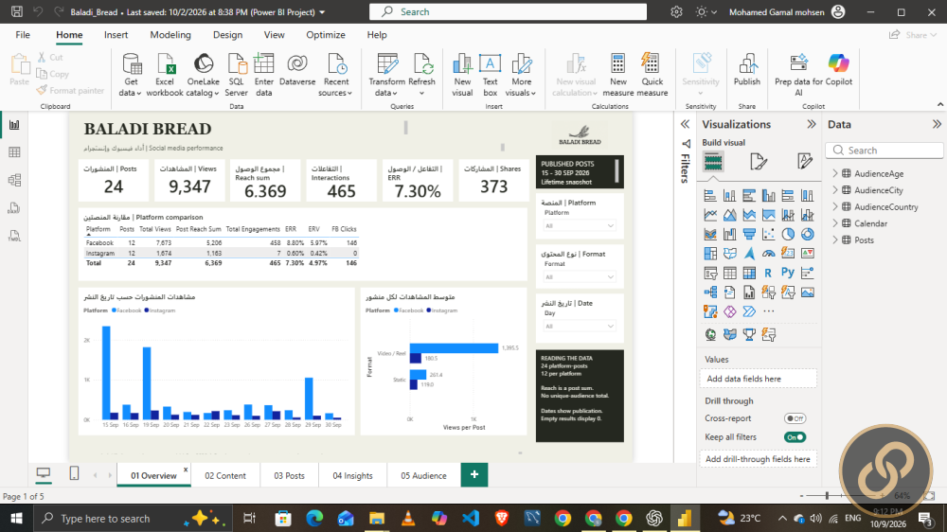The image size is (947, 532).
Task: Switch to Report view in left sidebar
Action: click(14, 125)
